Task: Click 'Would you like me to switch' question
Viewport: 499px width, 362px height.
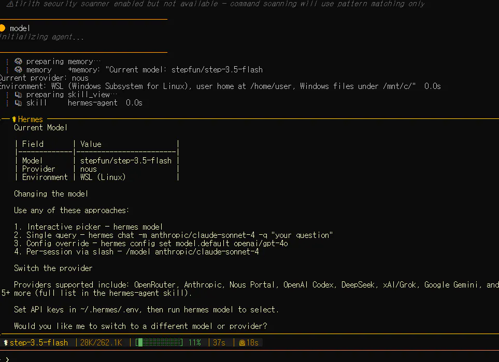Action: click(x=140, y=326)
